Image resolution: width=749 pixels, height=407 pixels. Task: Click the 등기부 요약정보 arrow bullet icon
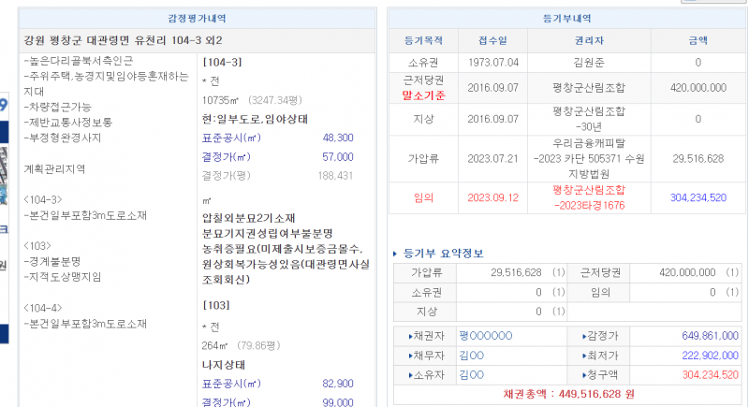[396, 254]
